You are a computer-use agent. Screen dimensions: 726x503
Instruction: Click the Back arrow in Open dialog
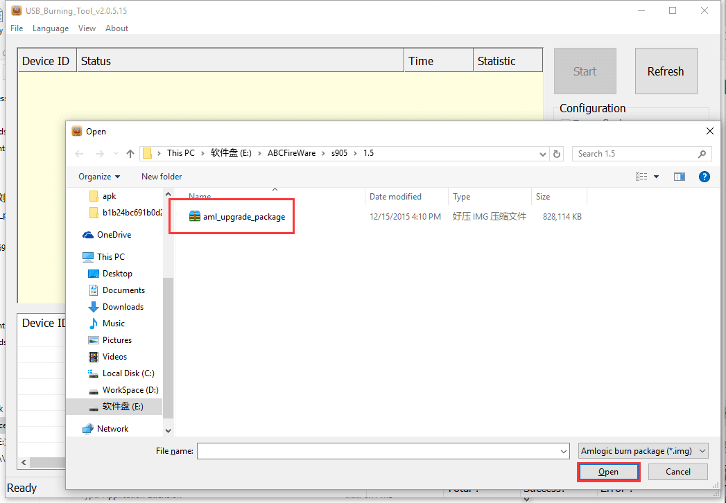click(79, 154)
